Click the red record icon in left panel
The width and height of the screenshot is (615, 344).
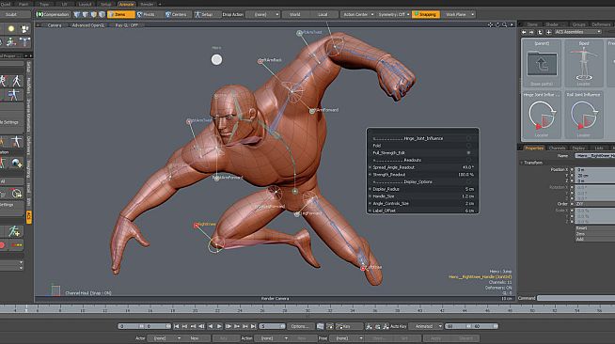tap(3, 245)
